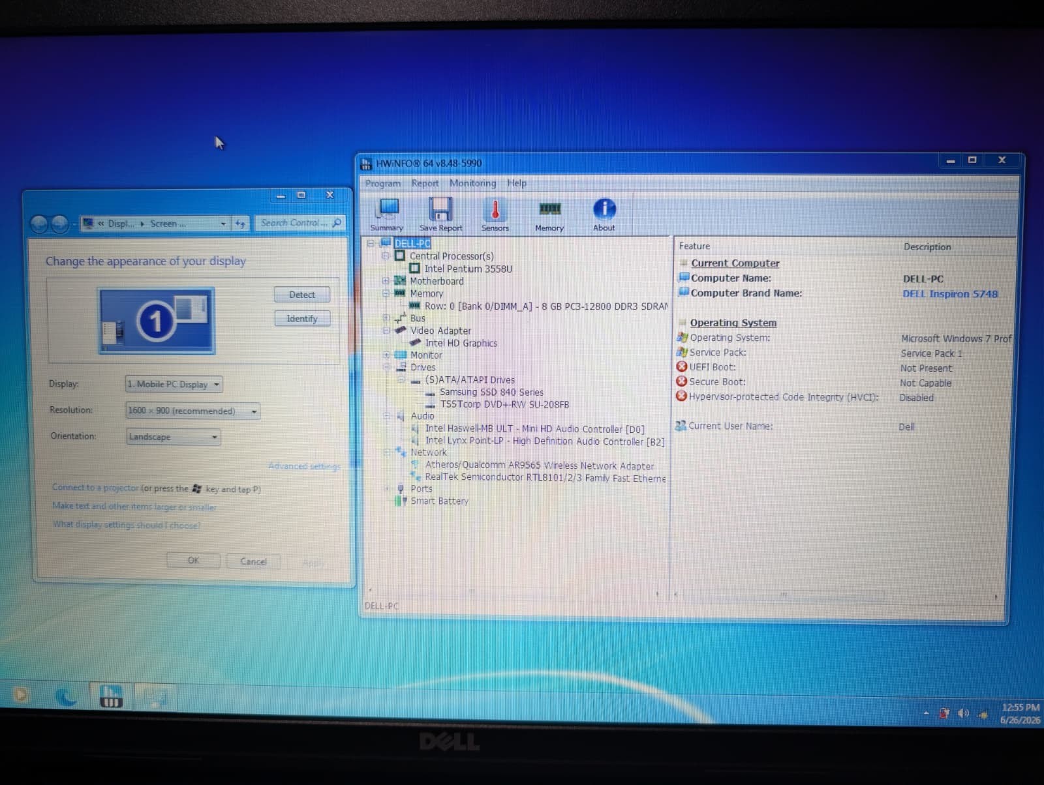Viewport: 1044px width, 785px height.
Task: Open the Program menu in HWiNFO
Action: tap(383, 183)
